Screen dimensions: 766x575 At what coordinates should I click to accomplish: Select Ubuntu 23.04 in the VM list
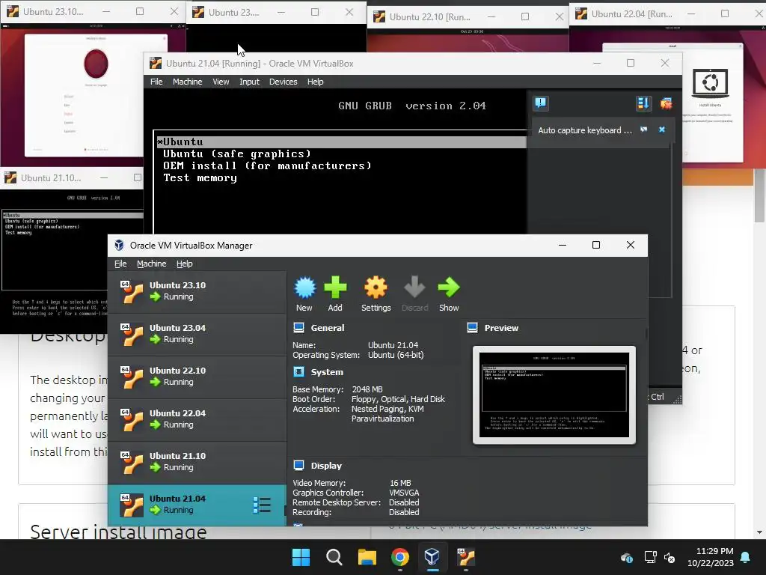(197, 334)
